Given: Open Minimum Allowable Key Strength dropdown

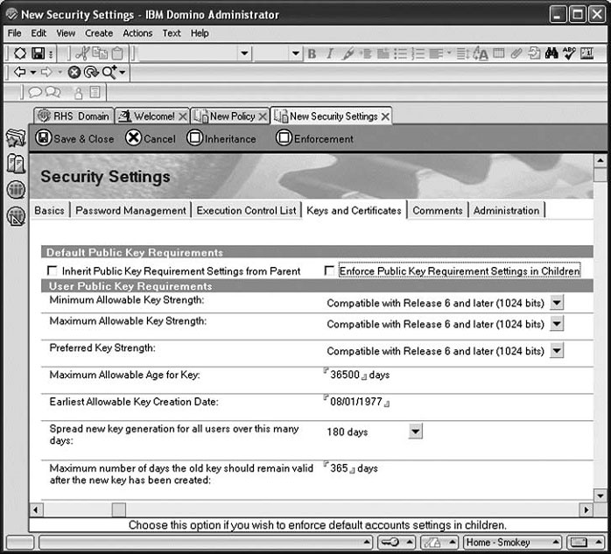Looking at the screenshot, I should pyautogui.click(x=557, y=302).
